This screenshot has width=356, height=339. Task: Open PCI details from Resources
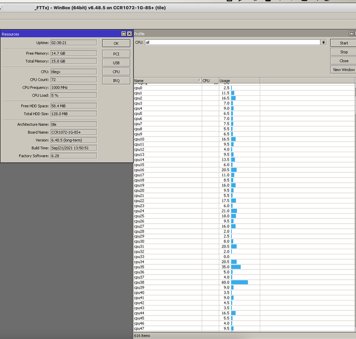pyautogui.click(x=116, y=54)
